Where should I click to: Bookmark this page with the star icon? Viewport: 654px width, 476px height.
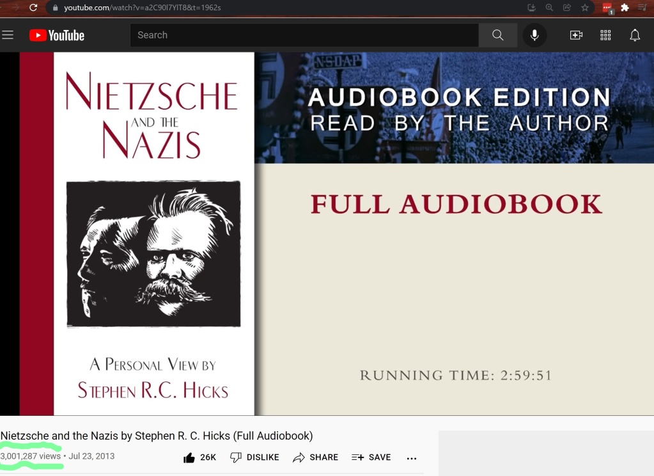[x=585, y=8]
